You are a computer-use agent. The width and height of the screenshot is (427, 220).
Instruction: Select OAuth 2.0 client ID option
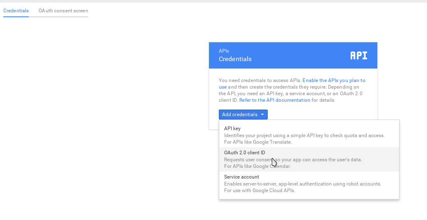[309, 159]
